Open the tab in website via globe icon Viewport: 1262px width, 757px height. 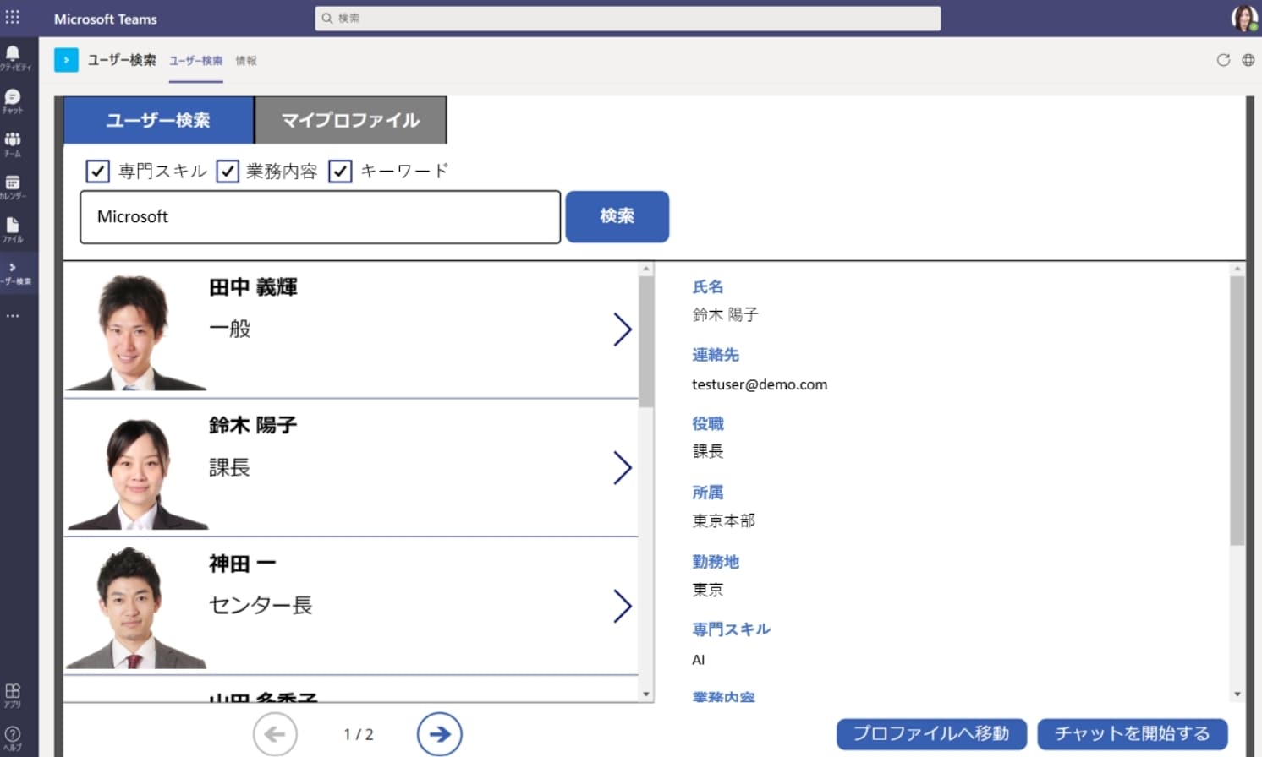[x=1248, y=60]
